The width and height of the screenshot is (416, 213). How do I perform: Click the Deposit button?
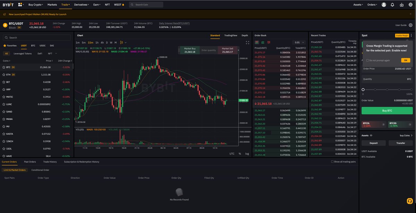pos(373,143)
